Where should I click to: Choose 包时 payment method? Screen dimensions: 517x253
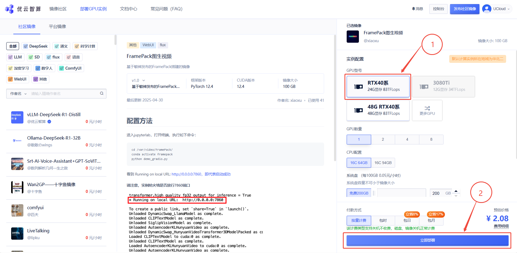tap(383, 220)
